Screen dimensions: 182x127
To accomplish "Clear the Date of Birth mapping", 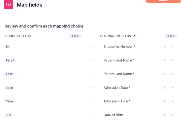I will (165, 115).
